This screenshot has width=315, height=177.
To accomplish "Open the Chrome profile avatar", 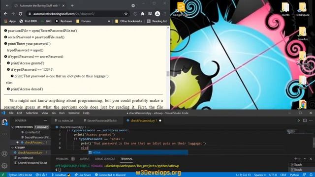I will [157, 14].
